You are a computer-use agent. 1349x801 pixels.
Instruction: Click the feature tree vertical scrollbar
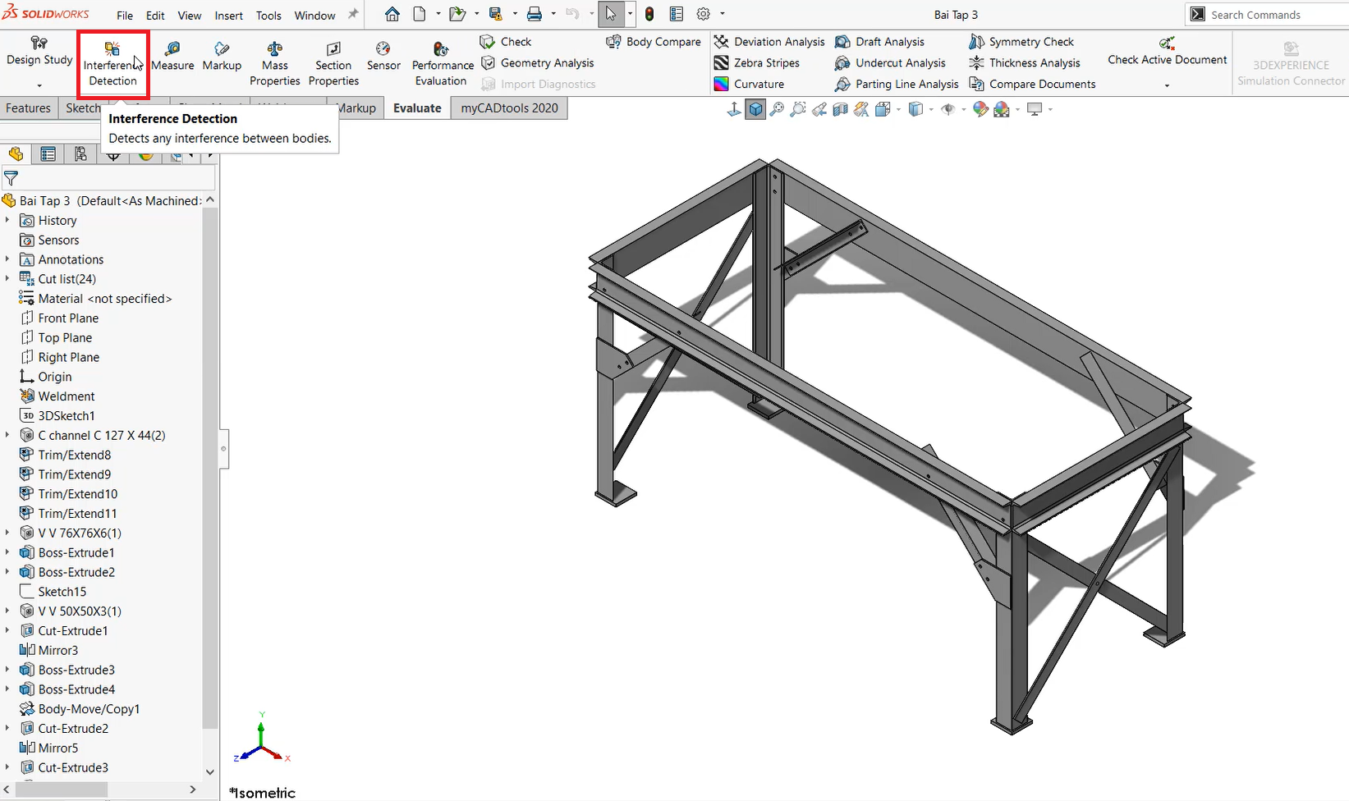coord(210,468)
